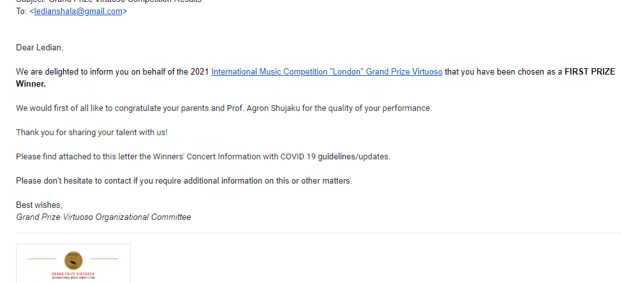The height and width of the screenshot is (283, 622).
Task: Click the "Dear Ledian," greeting
Action: coord(40,48)
